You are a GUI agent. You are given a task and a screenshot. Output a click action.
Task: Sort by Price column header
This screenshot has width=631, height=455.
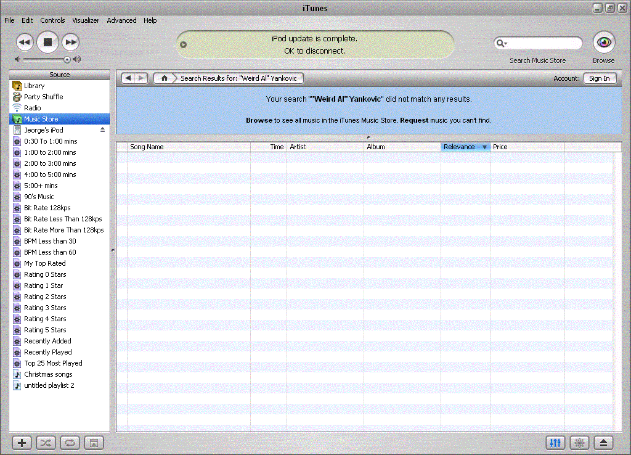point(527,147)
